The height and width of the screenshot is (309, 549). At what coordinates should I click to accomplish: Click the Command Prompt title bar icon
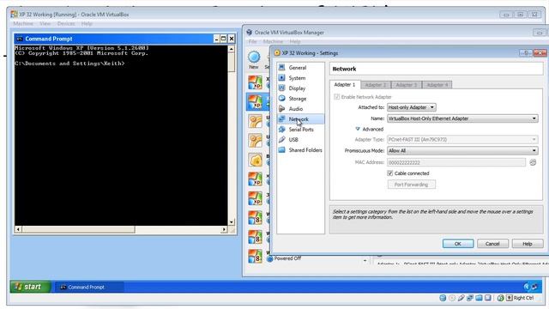[20, 39]
